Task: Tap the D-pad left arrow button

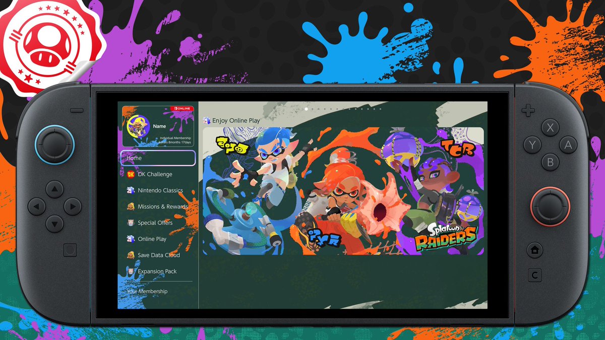Action: coord(37,206)
